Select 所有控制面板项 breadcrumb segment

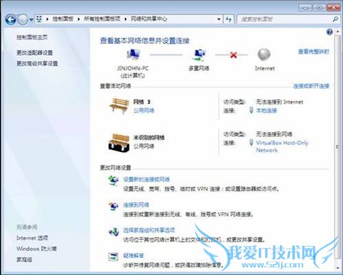coord(102,19)
